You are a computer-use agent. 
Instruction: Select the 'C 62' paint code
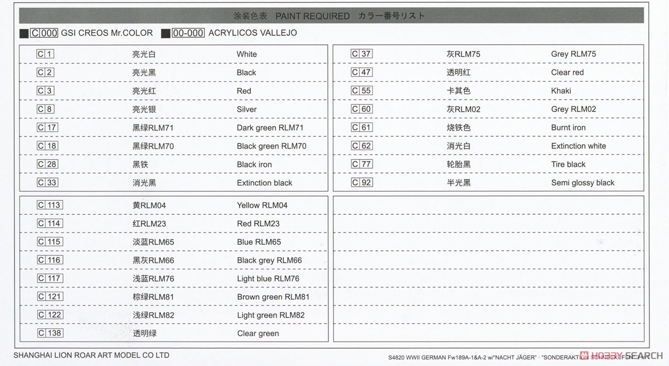(x=362, y=146)
